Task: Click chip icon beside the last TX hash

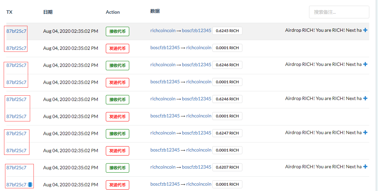Action: [x=30, y=185]
